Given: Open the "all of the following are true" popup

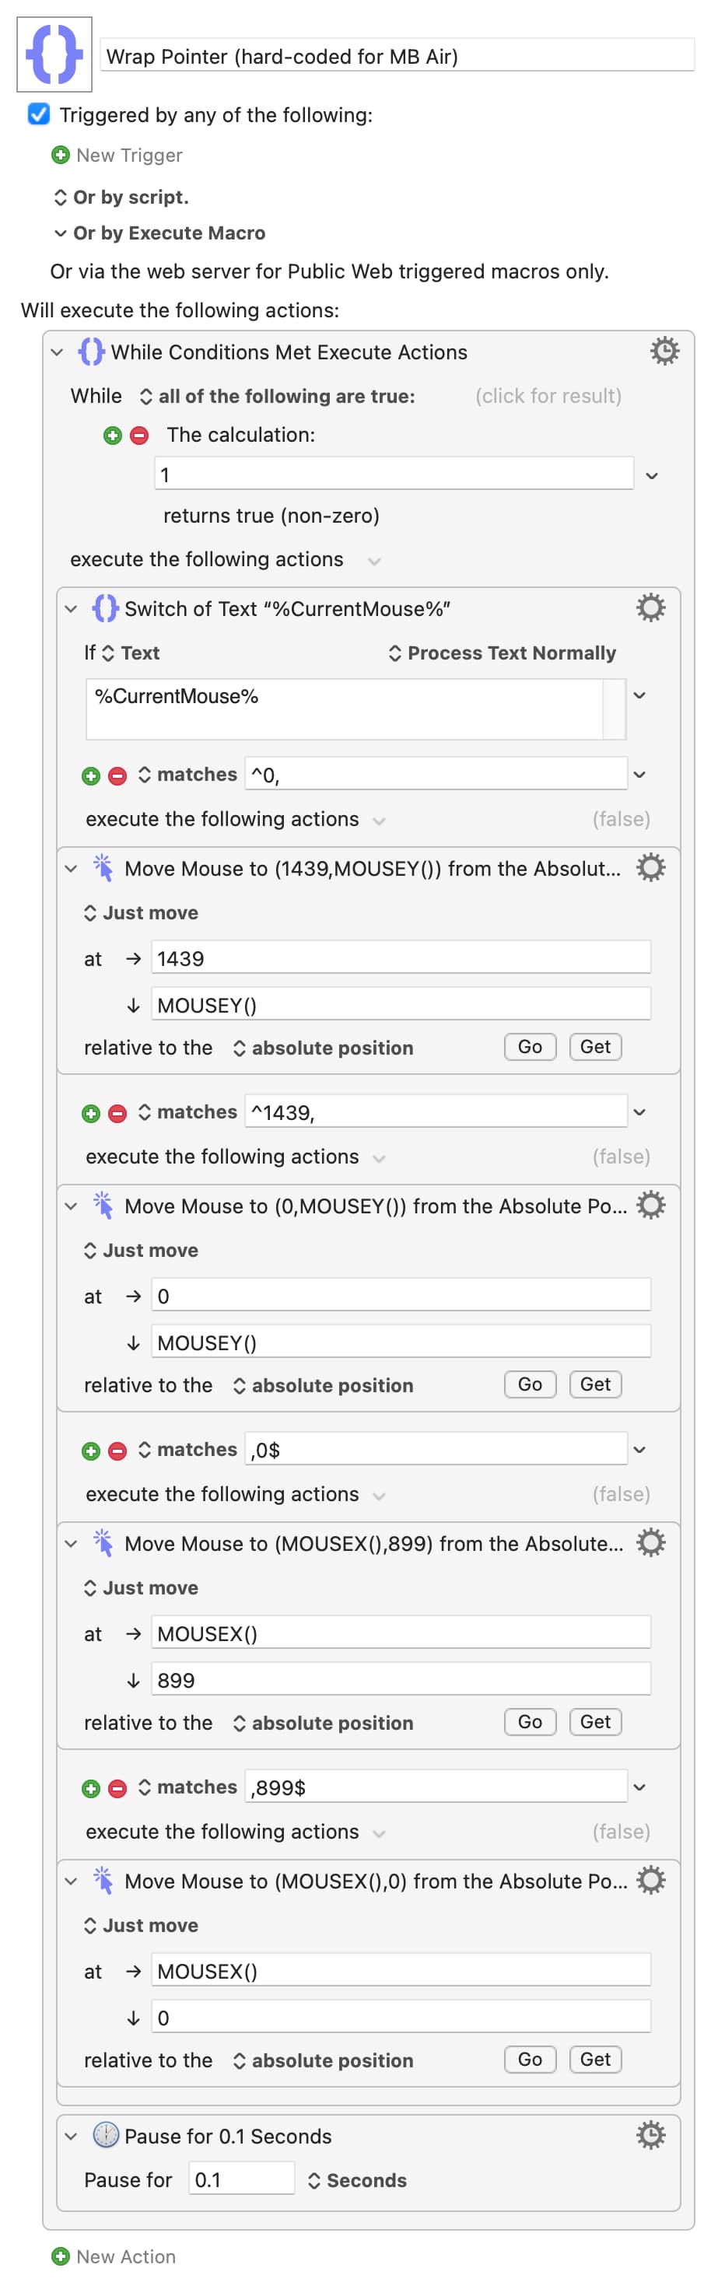Looking at the screenshot, I should (x=277, y=396).
